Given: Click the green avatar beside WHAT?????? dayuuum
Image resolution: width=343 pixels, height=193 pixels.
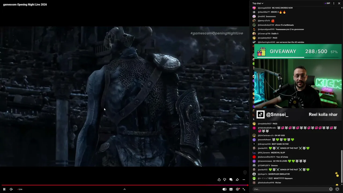Looking at the screenshot, I should [x=254, y=178].
